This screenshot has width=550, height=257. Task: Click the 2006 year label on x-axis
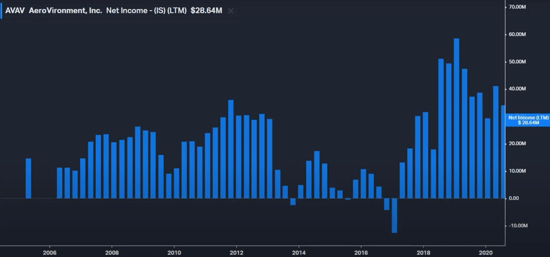(49, 252)
